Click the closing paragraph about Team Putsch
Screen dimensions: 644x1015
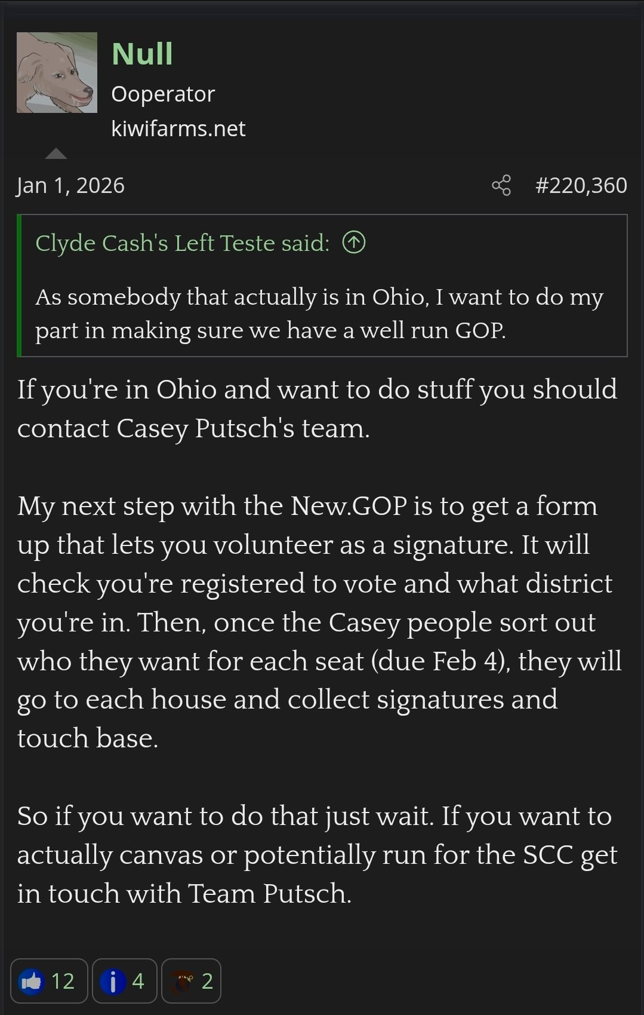[x=317, y=854]
